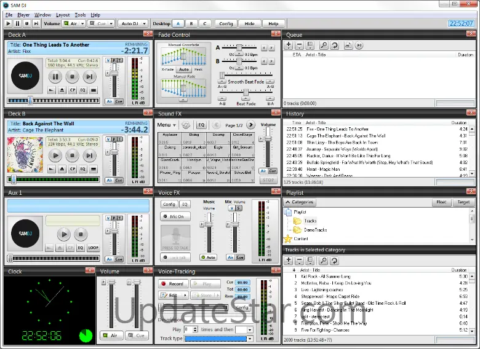This screenshot has height=349, width=480.
Task: Click the main toolbar Stop icon
Action: 26,23
